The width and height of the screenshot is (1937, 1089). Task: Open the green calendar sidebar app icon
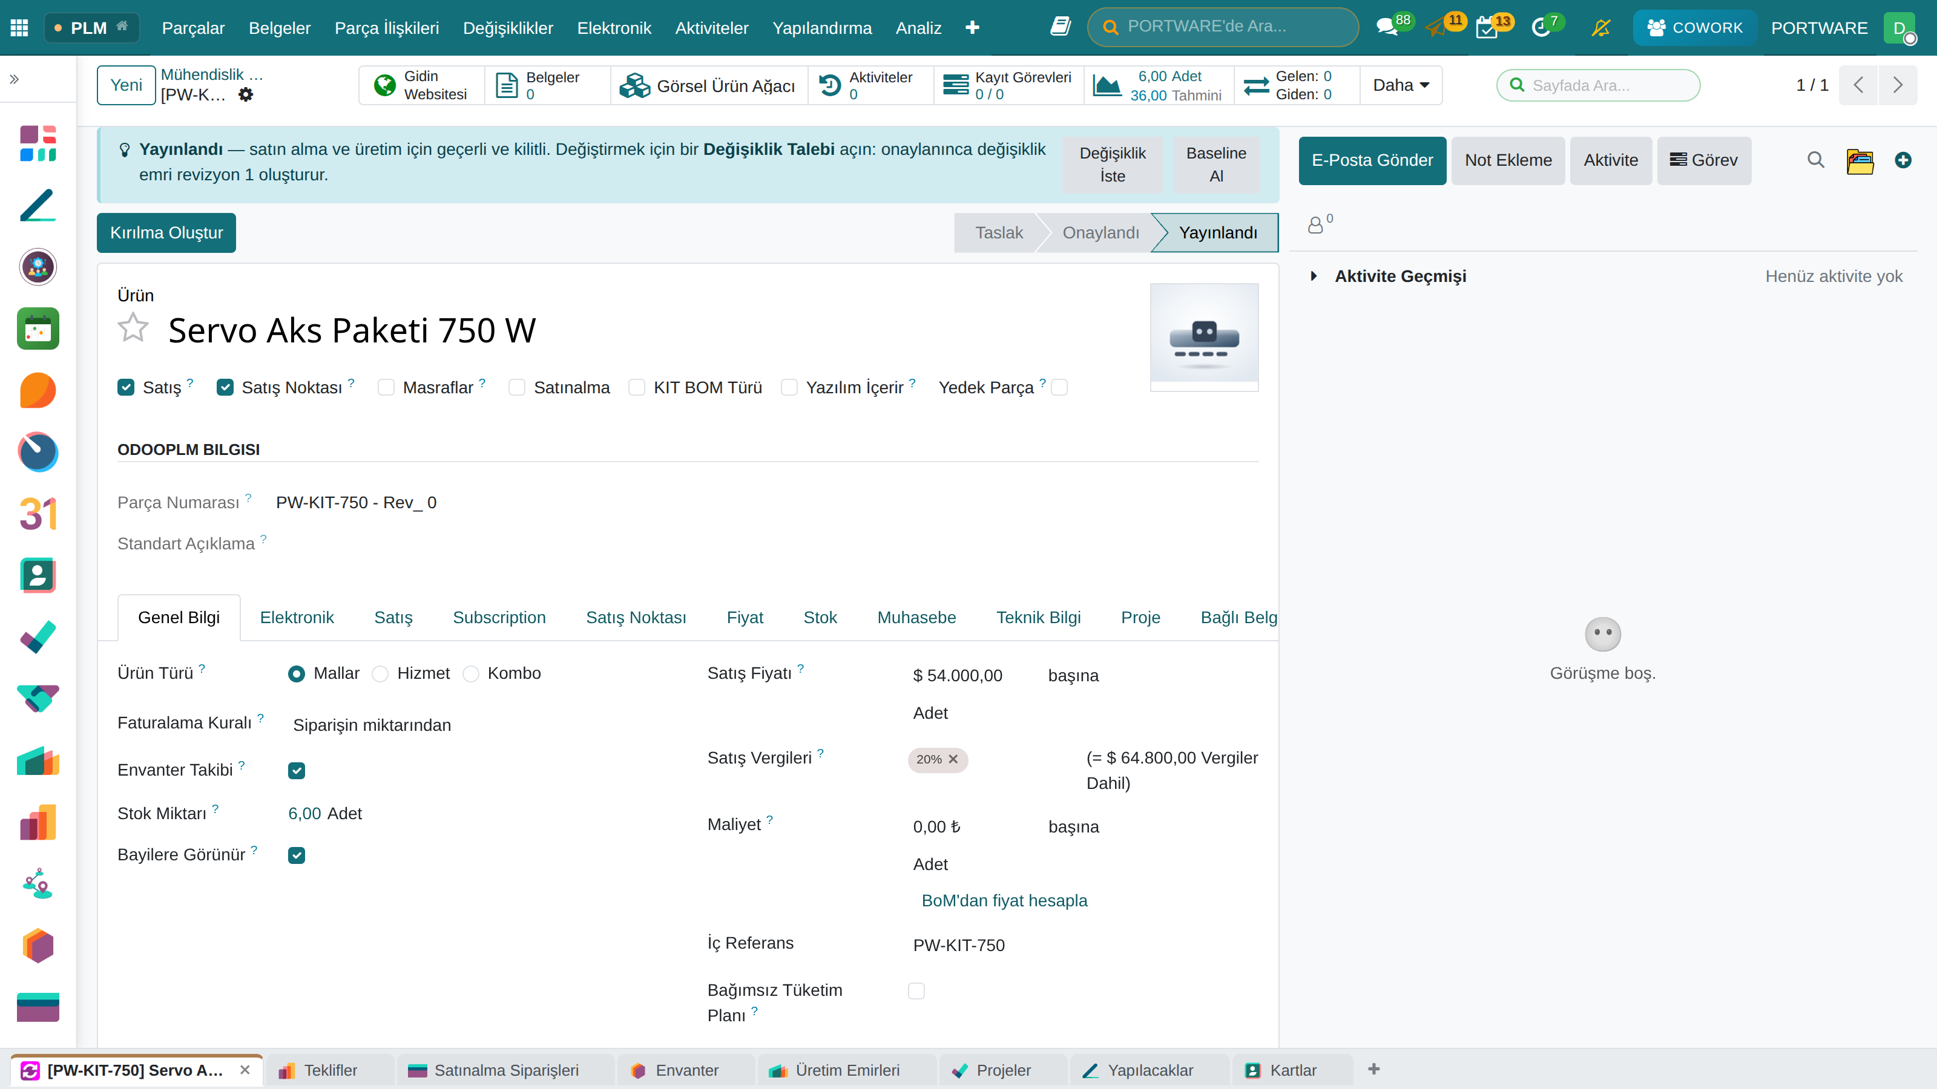click(38, 329)
